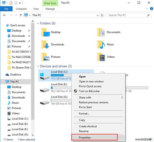Click the Local Disk (G:) usage bar
Image resolution: width=154 pixels, height=142 pixels.
click(61, 100)
